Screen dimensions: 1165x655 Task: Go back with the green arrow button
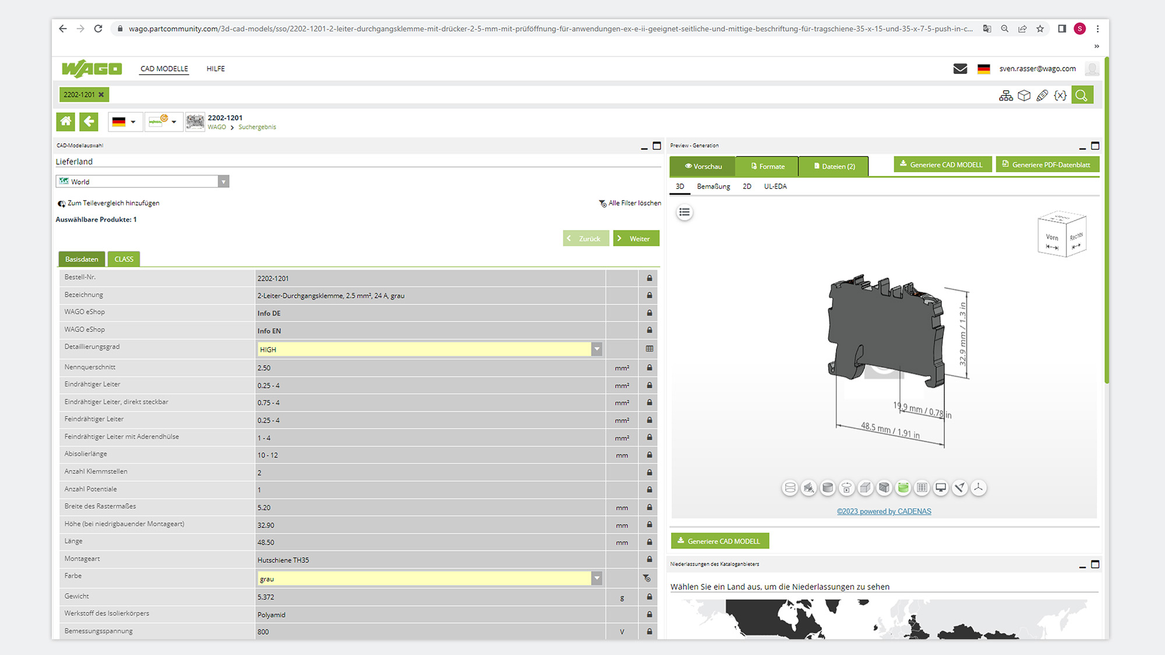click(x=89, y=121)
